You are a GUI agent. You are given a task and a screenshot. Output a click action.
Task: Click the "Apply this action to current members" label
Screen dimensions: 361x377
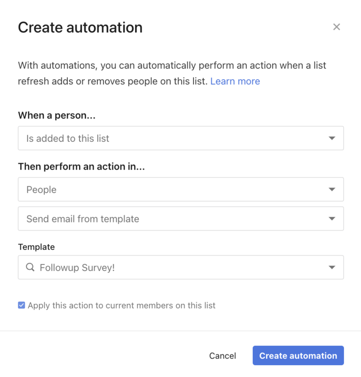click(x=121, y=305)
